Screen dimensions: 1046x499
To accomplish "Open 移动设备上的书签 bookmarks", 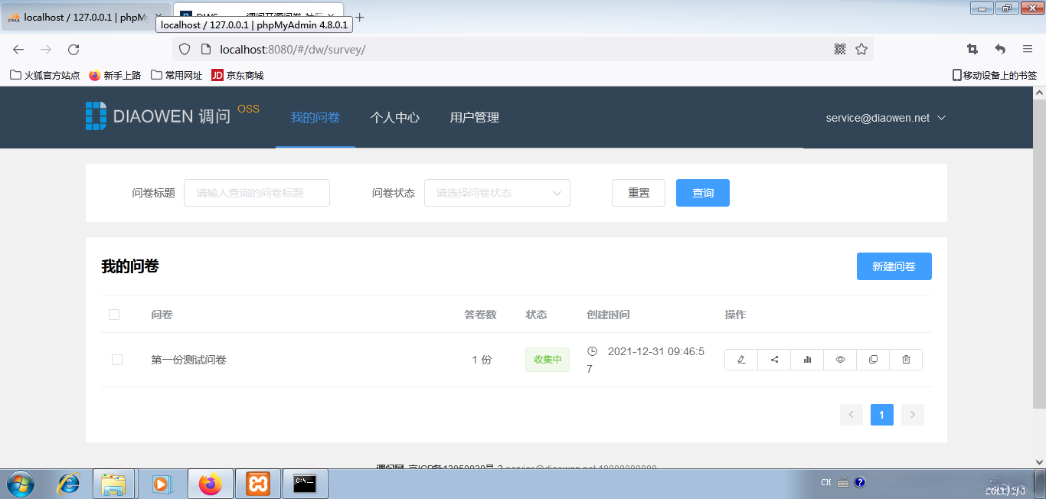I will (995, 75).
